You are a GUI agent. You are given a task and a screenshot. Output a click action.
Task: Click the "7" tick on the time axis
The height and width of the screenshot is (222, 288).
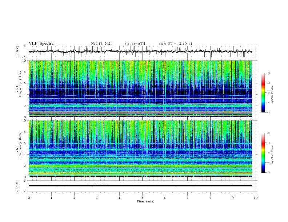tap(188, 198)
